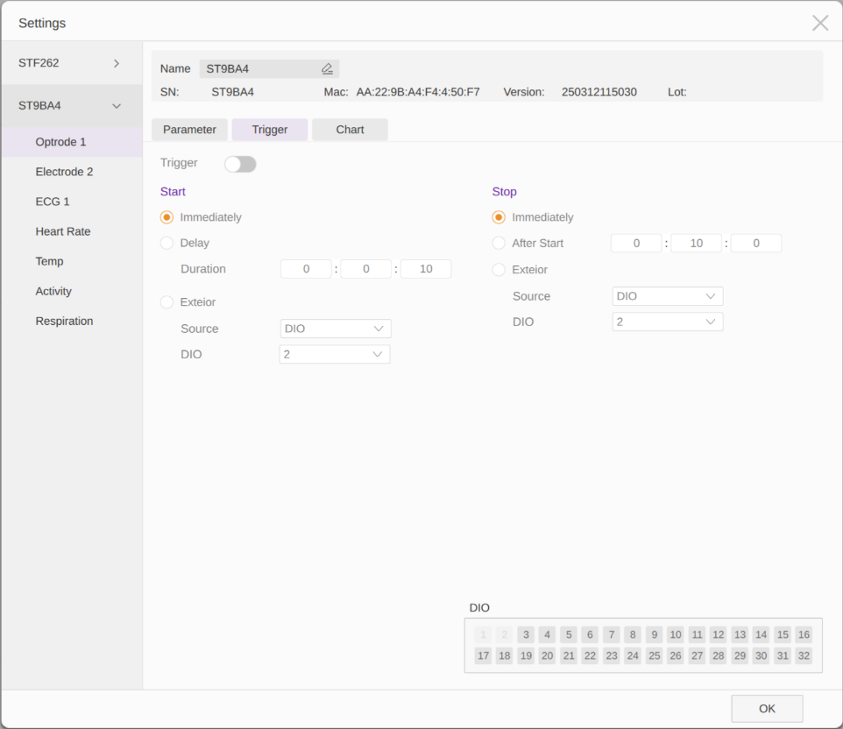The image size is (843, 729).
Task: Click the After Start minutes field showing 10
Action: pyautogui.click(x=697, y=243)
